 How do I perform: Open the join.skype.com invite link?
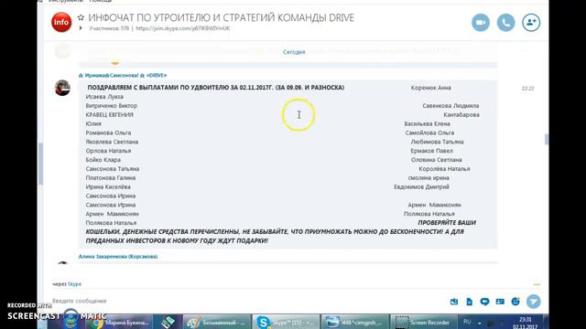[183, 28]
